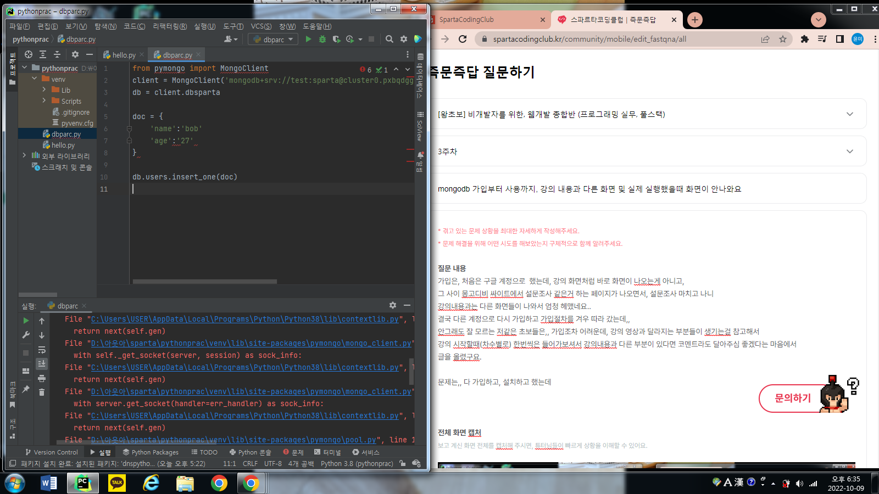Toggle scroll to end in run console
The width and height of the screenshot is (879, 494).
(x=42, y=363)
